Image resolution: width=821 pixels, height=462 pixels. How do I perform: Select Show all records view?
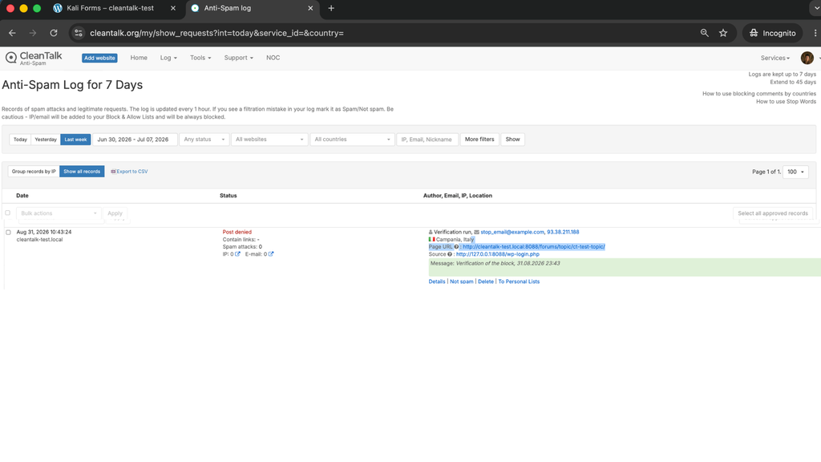pyautogui.click(x=82, y=172)
